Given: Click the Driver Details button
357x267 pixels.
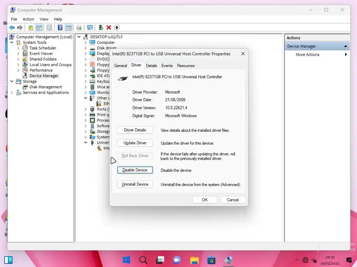Looking at the screenshot, I should pyautogui.click(x=135, y=130).
